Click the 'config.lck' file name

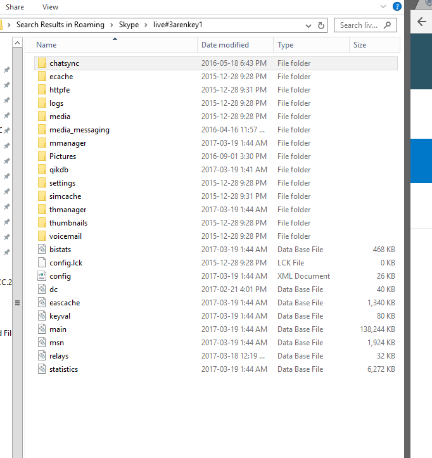pyautogui.click(x=66, y=263)
